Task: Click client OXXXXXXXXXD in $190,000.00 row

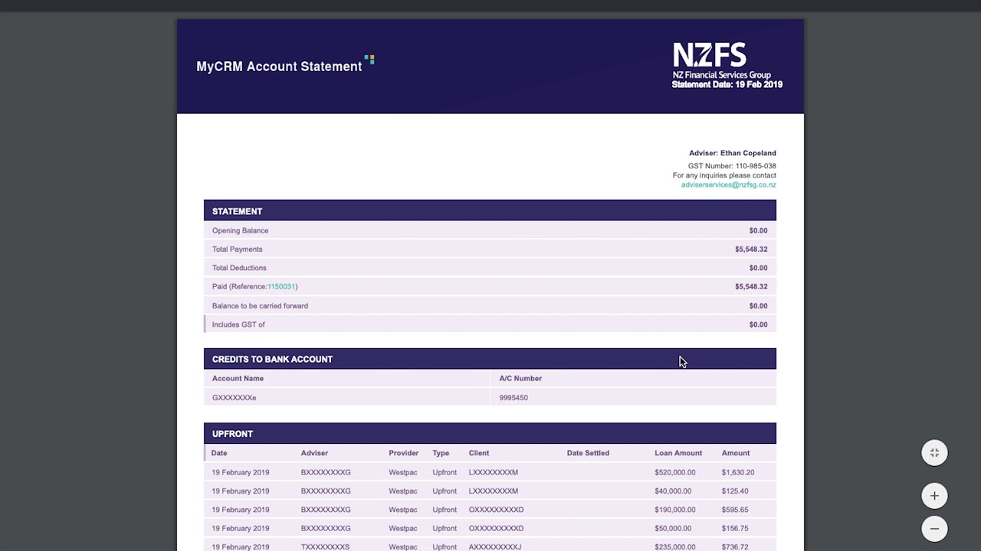Action: [x=497, y=510]
